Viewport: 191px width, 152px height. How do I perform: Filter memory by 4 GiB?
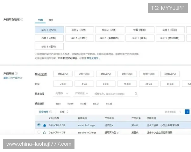[84, 84]
